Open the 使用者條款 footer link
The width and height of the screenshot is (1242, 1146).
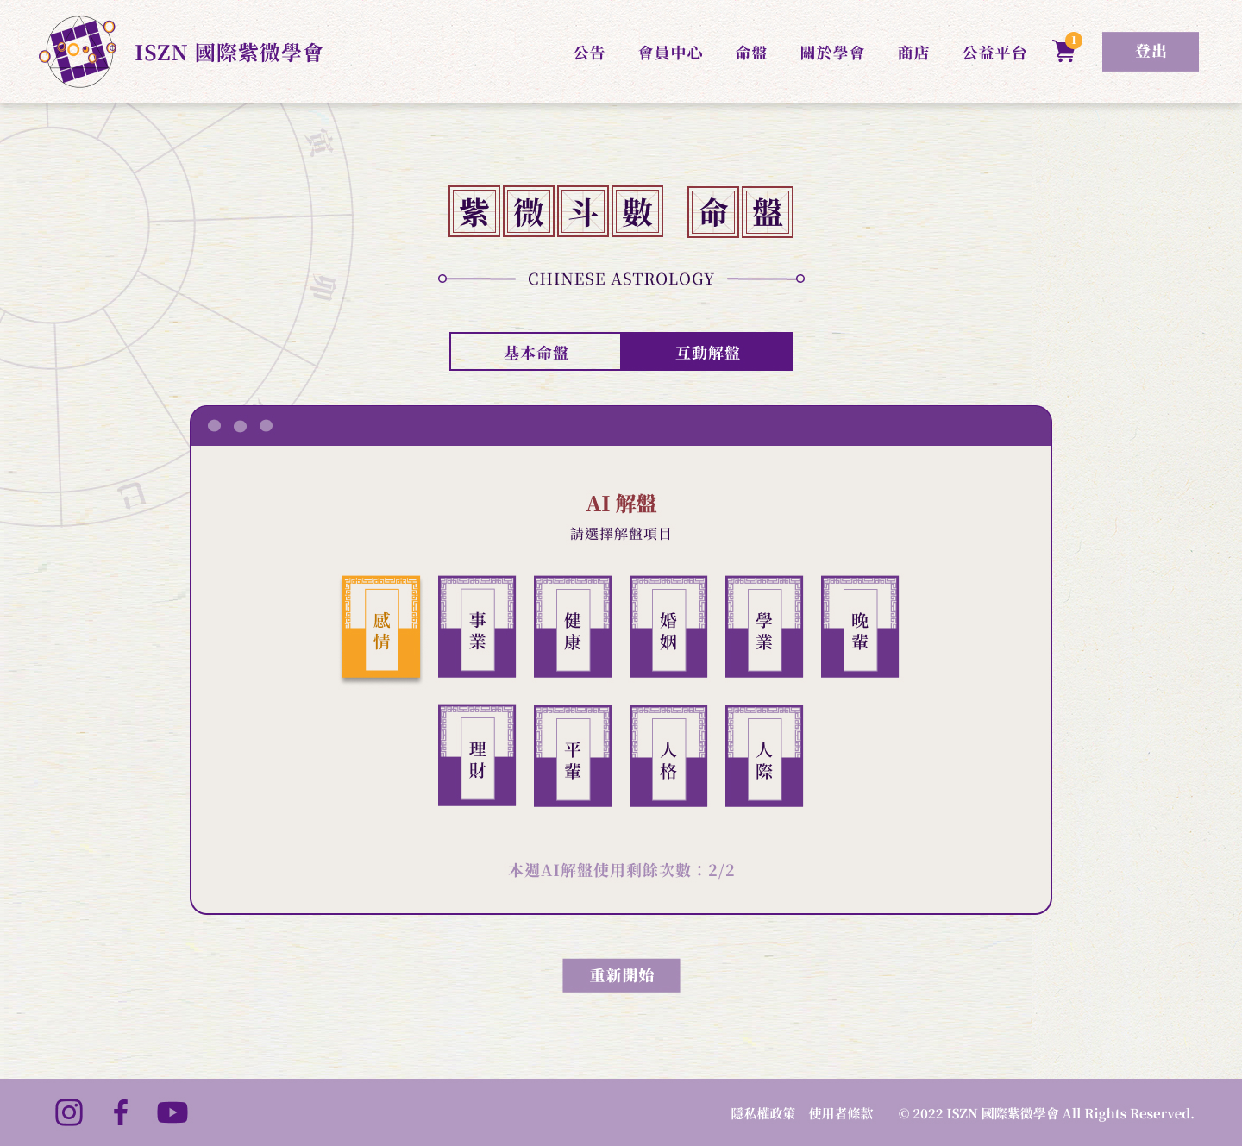tap(841, 1113)
